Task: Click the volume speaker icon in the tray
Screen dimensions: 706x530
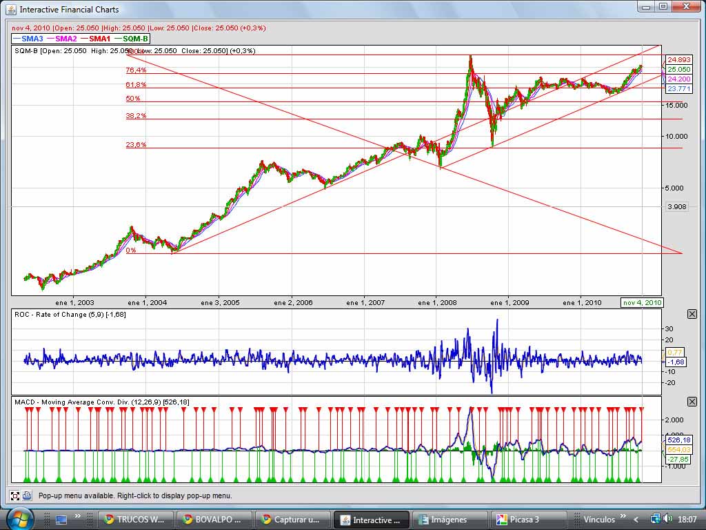Action: pyautogui.click(x=667, y=519)
